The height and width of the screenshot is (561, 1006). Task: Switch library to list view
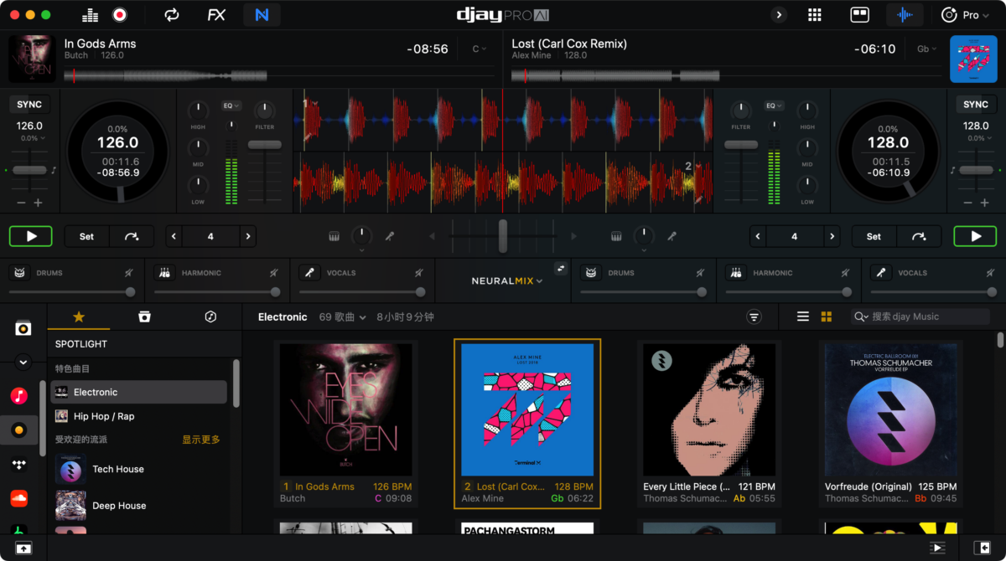pyautogui.click(x=803, y=317)
